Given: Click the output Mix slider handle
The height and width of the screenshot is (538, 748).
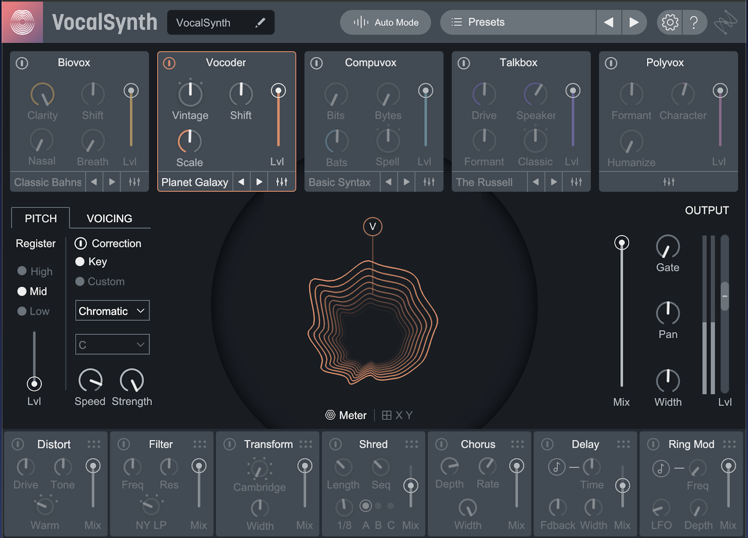Looking at the screenshot, I should coord(622,243).
